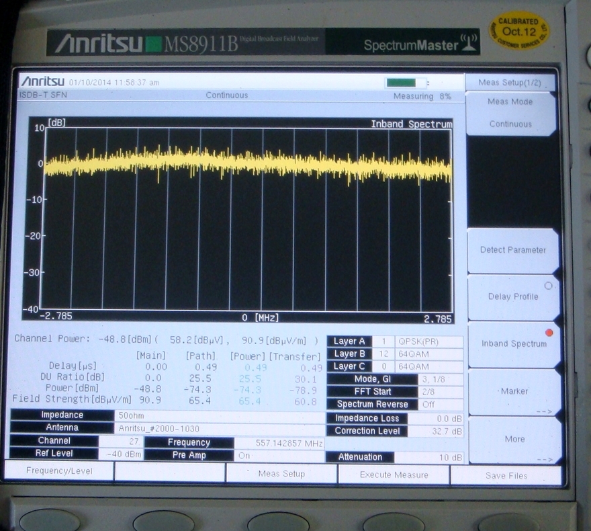This screenshot has width=591, height=531.
Task: Switch to Delay Profile view
Action: pos(513,297)
